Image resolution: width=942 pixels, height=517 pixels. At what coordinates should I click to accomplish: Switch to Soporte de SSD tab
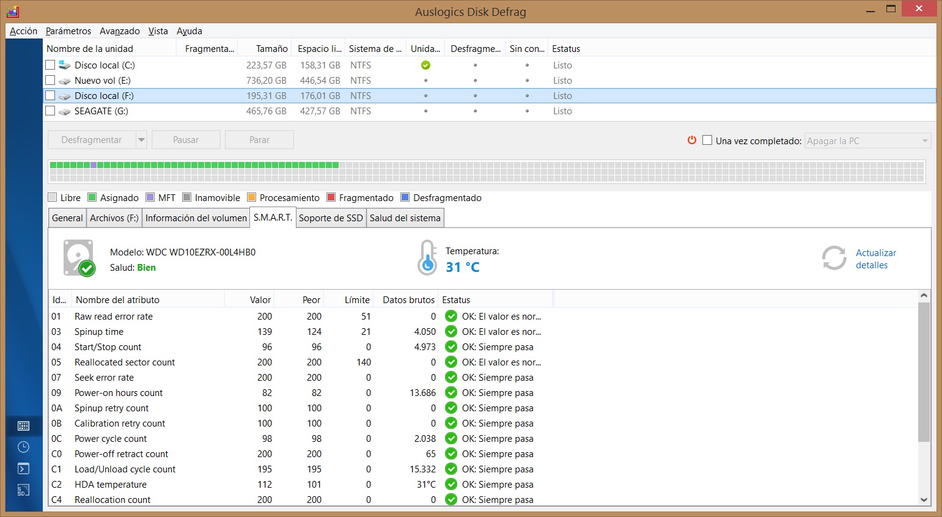point(331,218)
